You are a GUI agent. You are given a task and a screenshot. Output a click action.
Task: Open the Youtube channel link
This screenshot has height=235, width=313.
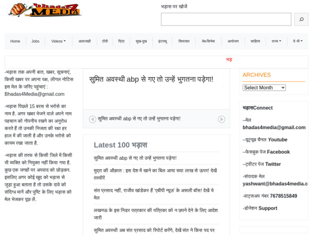click(x=278, y=139)
